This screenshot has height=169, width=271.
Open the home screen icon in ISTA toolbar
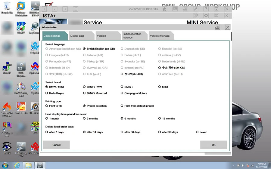coord(164,9)
